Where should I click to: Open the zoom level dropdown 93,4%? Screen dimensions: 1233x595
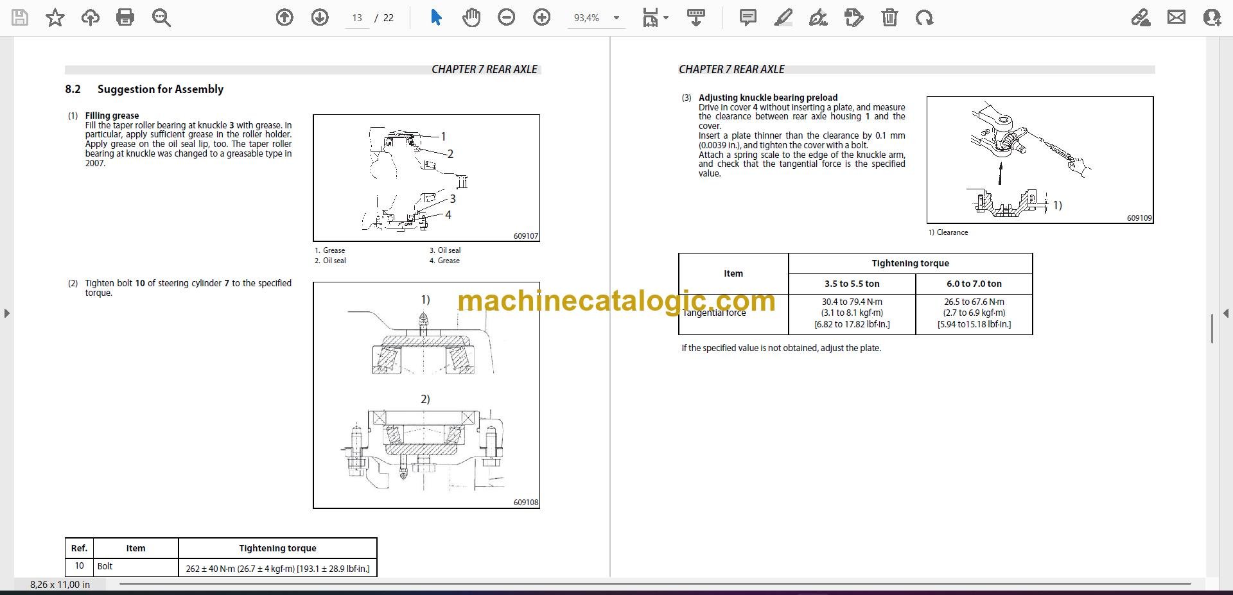pos(597,18)
